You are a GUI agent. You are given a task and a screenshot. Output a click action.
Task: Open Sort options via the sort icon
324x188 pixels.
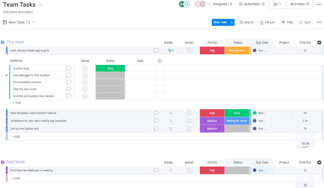click(301, 22)
